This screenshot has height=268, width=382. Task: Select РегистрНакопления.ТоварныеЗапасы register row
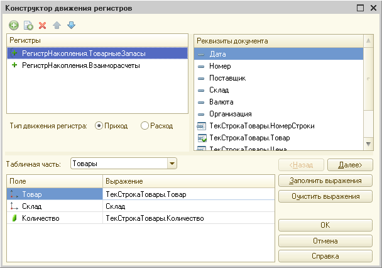pos(97,53)
